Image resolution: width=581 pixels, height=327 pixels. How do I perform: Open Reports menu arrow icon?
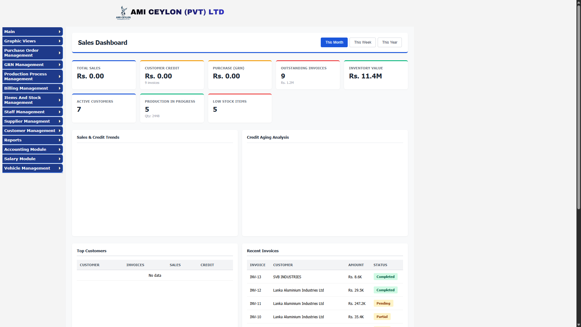60,140
